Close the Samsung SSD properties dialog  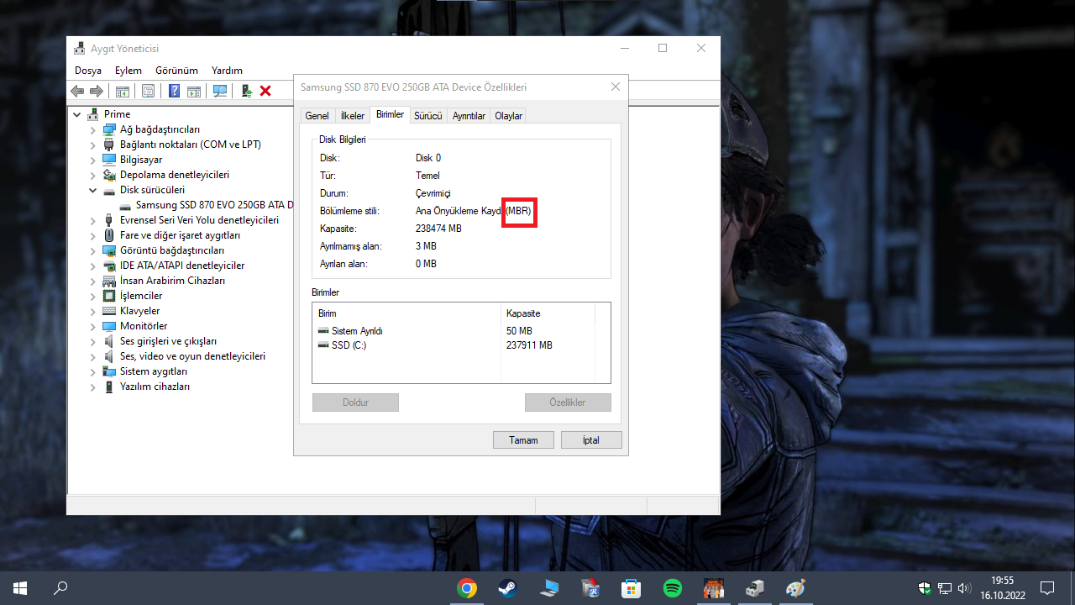tap(616, 87)
